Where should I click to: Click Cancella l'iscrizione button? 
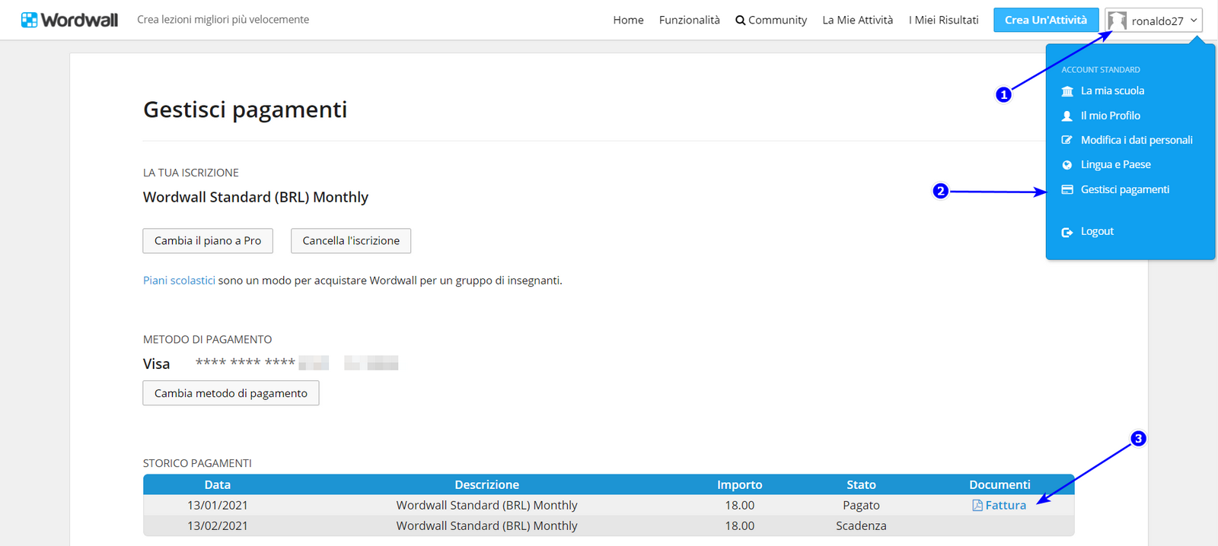pyautogui.click(x=351, y=241)
